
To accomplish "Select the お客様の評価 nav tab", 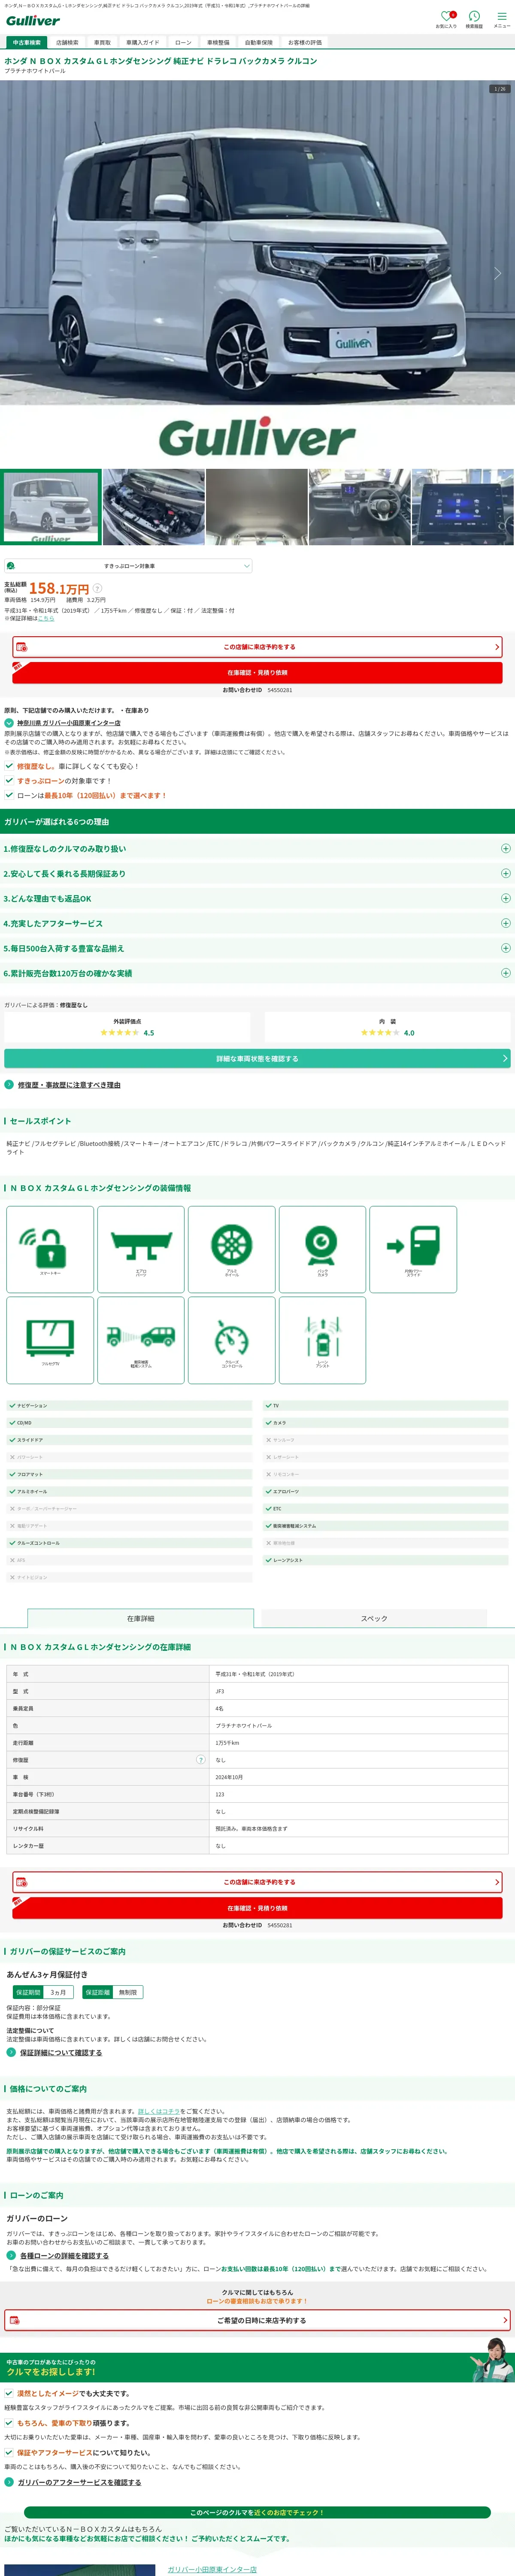I will click(305, 43).
